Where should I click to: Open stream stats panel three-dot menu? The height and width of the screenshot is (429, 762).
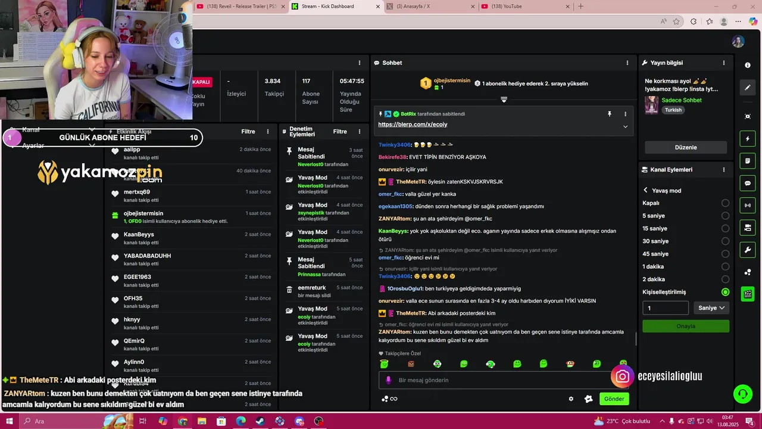point(359,63)
